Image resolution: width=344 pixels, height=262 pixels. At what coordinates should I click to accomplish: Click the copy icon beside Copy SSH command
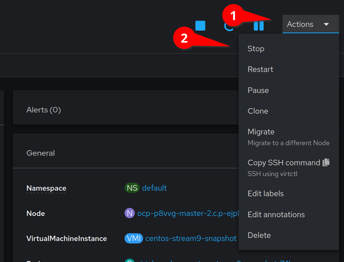point(326,163)
